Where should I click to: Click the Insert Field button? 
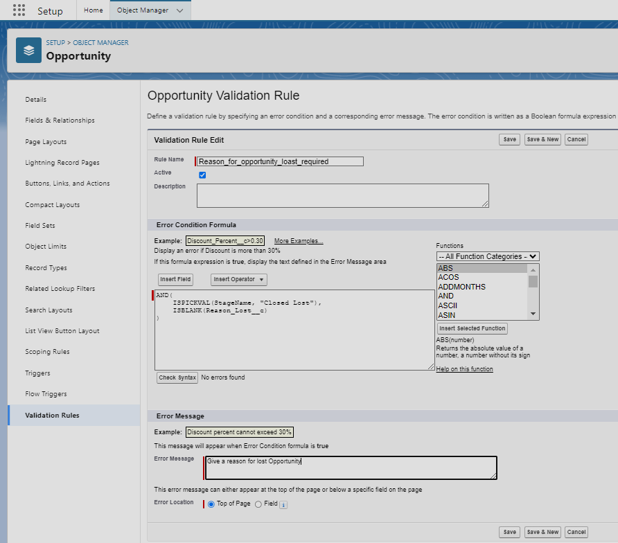pos(175,279)
